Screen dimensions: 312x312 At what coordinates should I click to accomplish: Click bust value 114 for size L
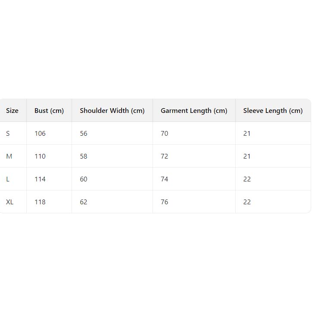(x=40, y=179)
